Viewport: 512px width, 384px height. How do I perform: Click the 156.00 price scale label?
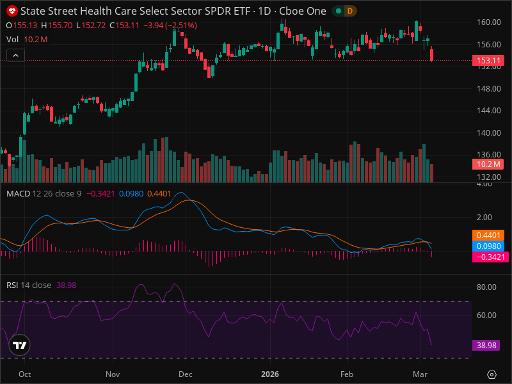[x=488, y=44]
